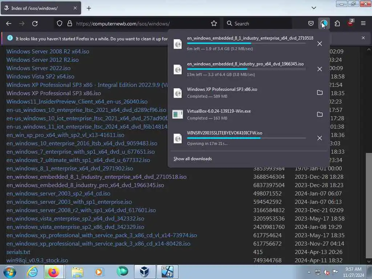Open en_windows_7_ultimate_with_sp1 link
The image size is (372, 279).
coord(78,160)
